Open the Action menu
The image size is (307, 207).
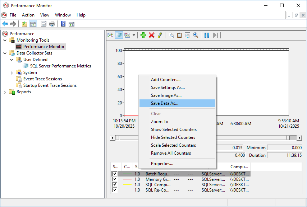[x=28, y=15]
